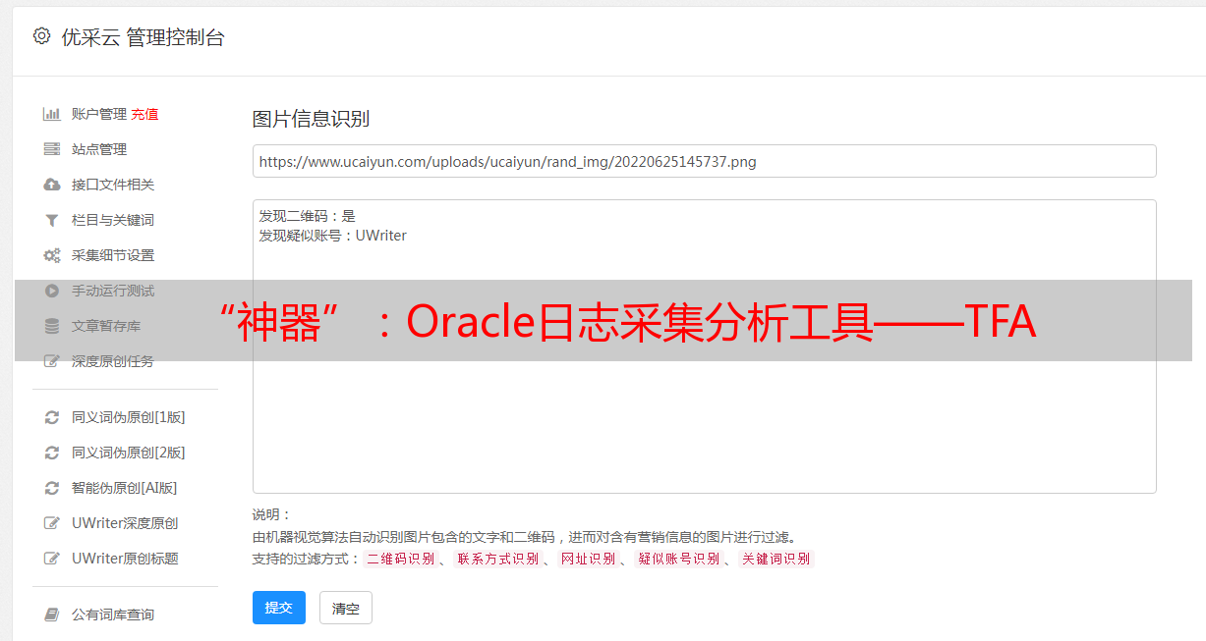Image resolution: width=1206 pixels, height=641 pixels.
Task: Click the 联系方式识别 tag
Action: coord(497,559)
